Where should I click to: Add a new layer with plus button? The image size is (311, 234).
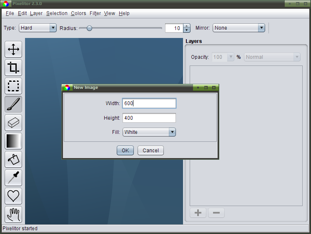[x=198, y=213]
